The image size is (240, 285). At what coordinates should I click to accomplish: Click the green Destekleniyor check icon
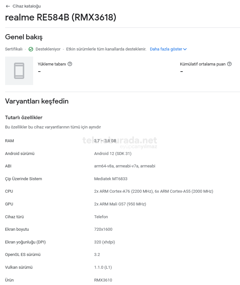31,49
